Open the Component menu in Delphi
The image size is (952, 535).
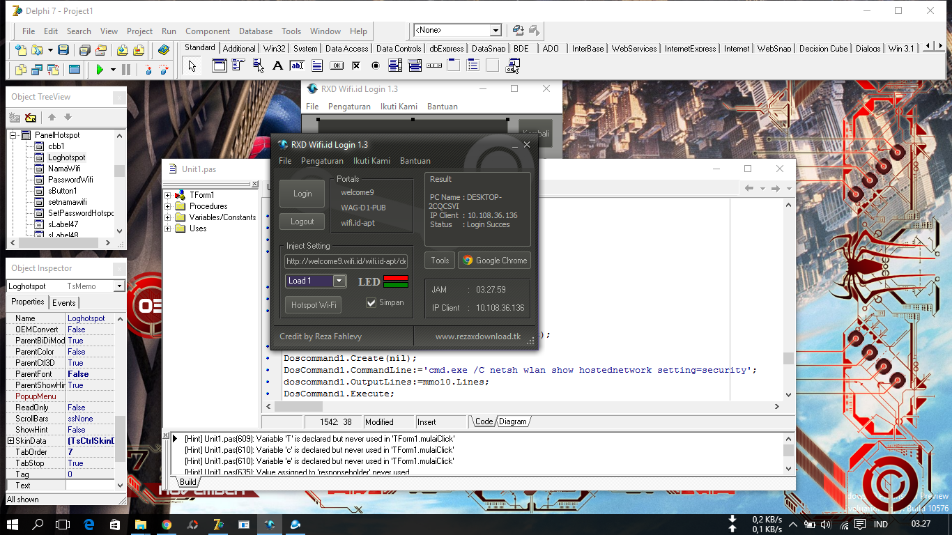(207, 31)
